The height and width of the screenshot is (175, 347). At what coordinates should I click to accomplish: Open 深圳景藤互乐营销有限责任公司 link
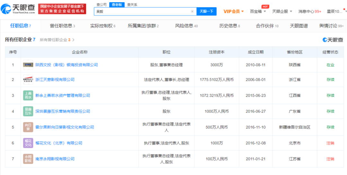[x=63, y=112]
